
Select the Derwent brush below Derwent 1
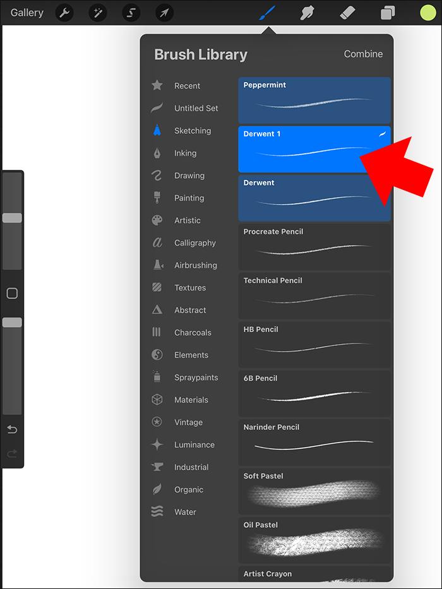tap(314, 198)
